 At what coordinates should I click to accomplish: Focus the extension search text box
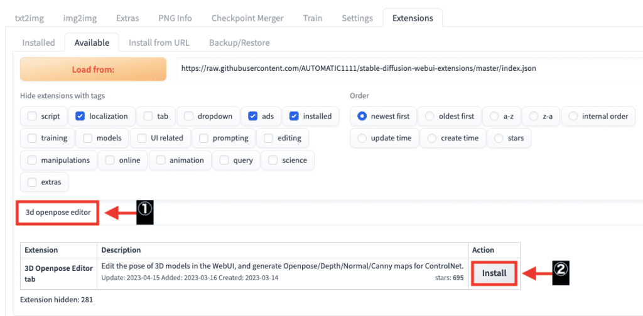(x=58, y=213)
